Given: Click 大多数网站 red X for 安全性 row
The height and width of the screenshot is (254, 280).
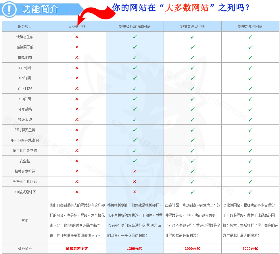Looking at the screenshot, I should click(x=77, y=161).
